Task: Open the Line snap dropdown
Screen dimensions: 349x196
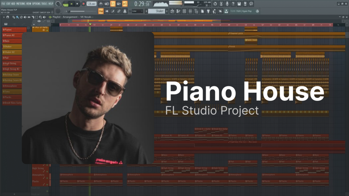Action: (x=137, y=11)
